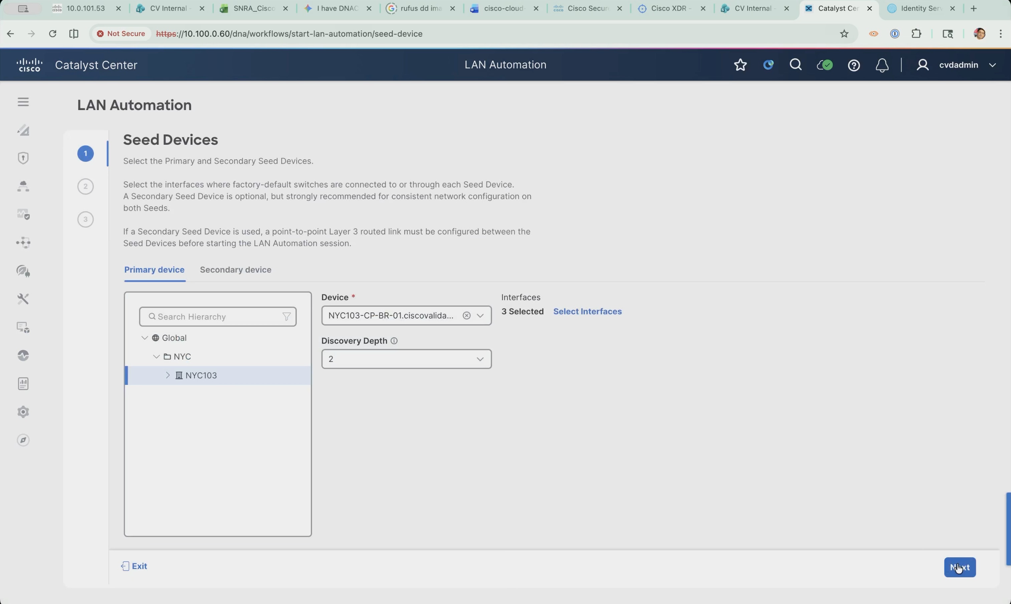Open the Device dropdown
The image size is (1011, 604).
(x=480, y=316)
